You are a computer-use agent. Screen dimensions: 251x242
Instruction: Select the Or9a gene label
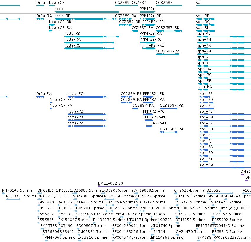pyautogui.click(x=40, y=3)
